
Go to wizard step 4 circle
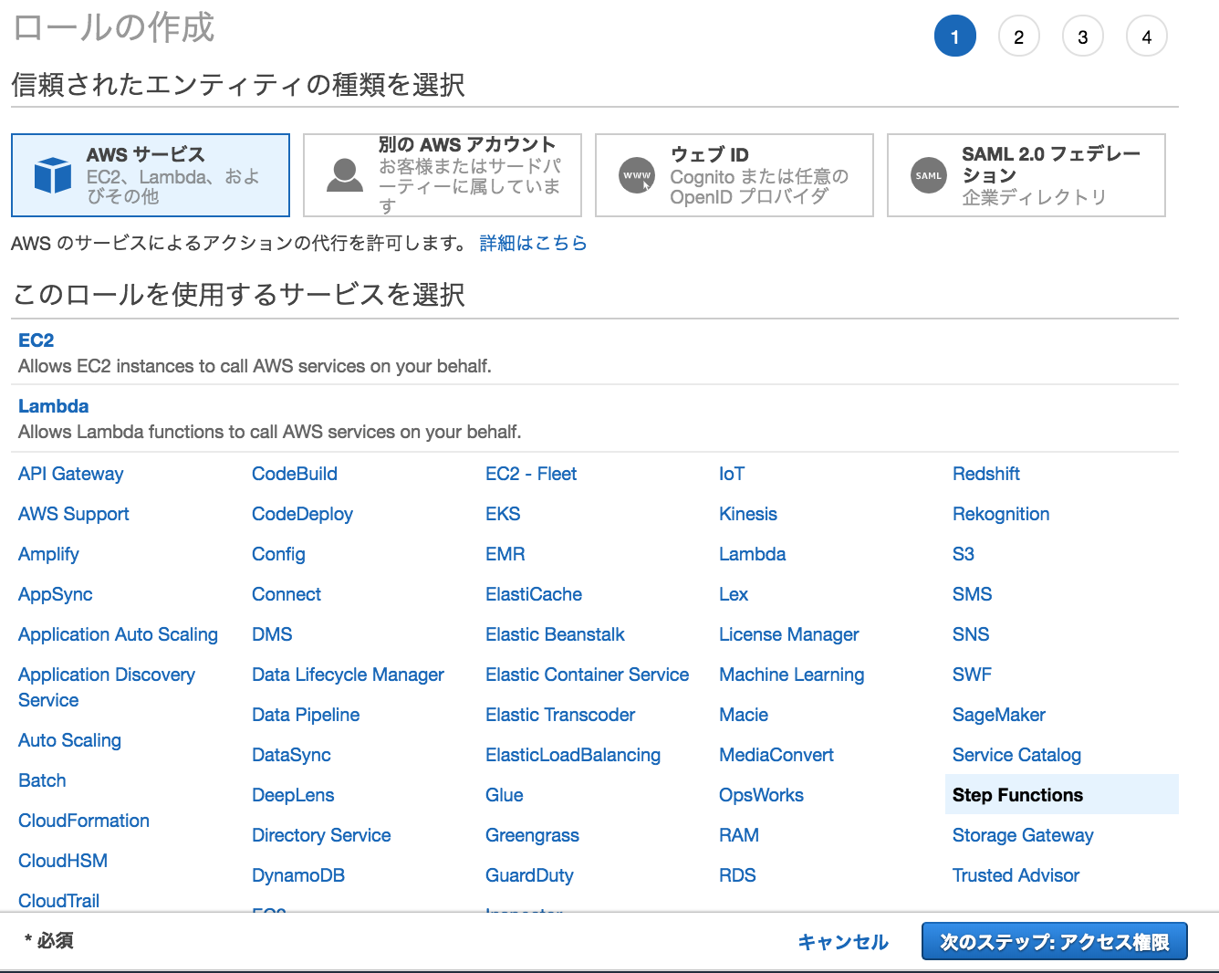pos(1147,37)
